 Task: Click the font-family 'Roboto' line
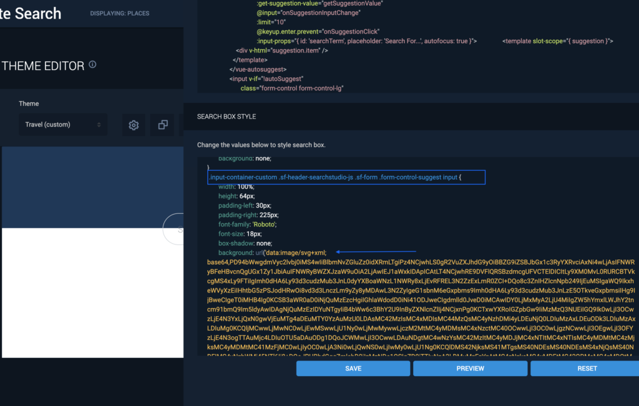point(247,225)
